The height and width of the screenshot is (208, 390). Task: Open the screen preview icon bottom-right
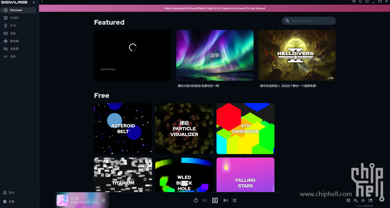click(x=370, y=200)
